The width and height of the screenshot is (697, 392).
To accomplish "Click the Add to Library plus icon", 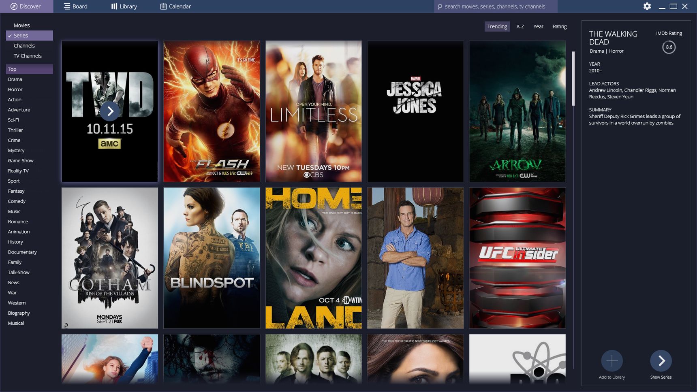I will (612, 360).
